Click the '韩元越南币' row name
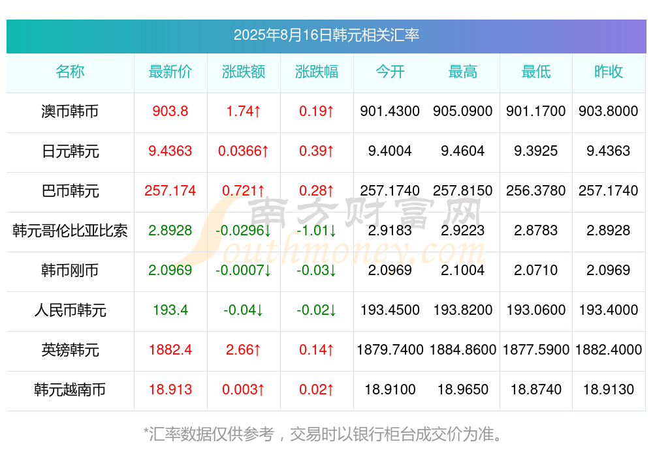The width and height of the screenshot is (653, 455). pos(70,390)
